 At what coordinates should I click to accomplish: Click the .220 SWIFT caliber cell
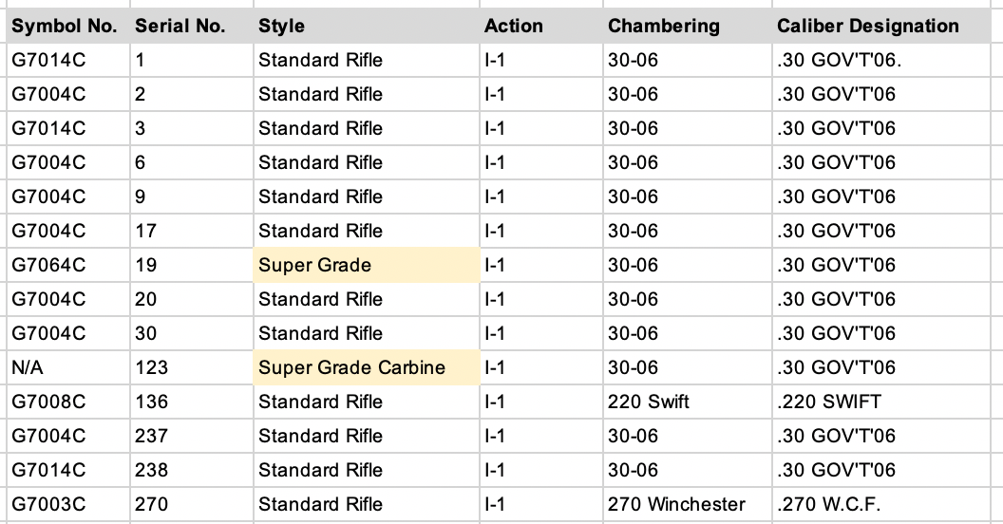coord(881,402)
